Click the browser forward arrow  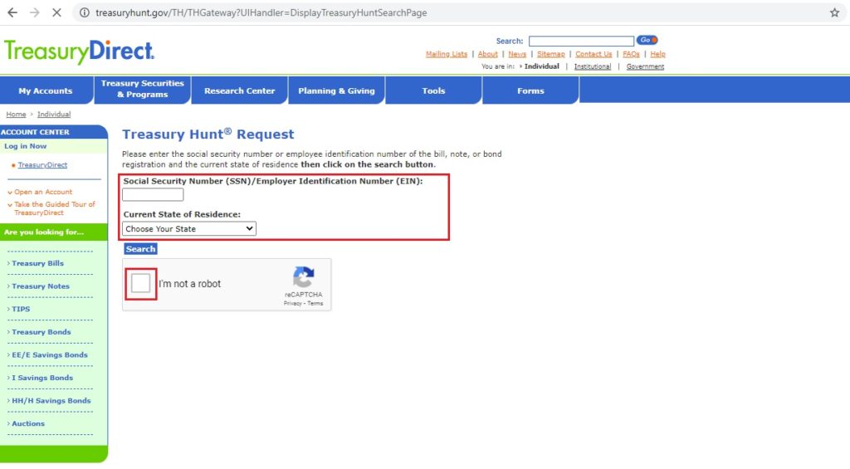[34, 12]
